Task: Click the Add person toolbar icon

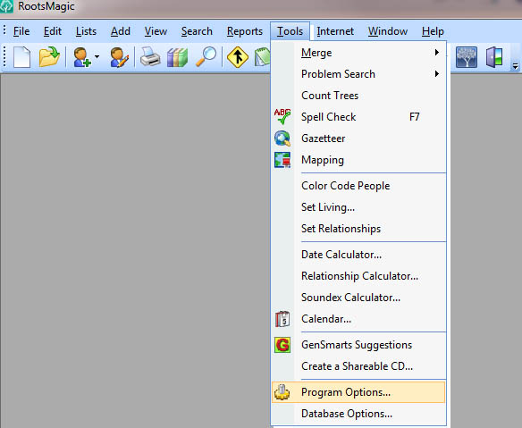Action: [x=82, y=57]
